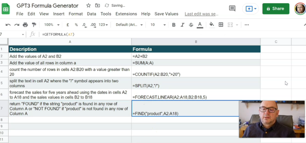306x143 pixels.
Task: Open the user account avatar
Action: pos(300,9)
